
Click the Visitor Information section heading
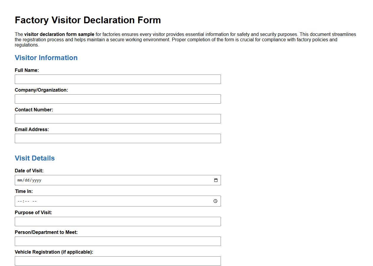(46, 58)
